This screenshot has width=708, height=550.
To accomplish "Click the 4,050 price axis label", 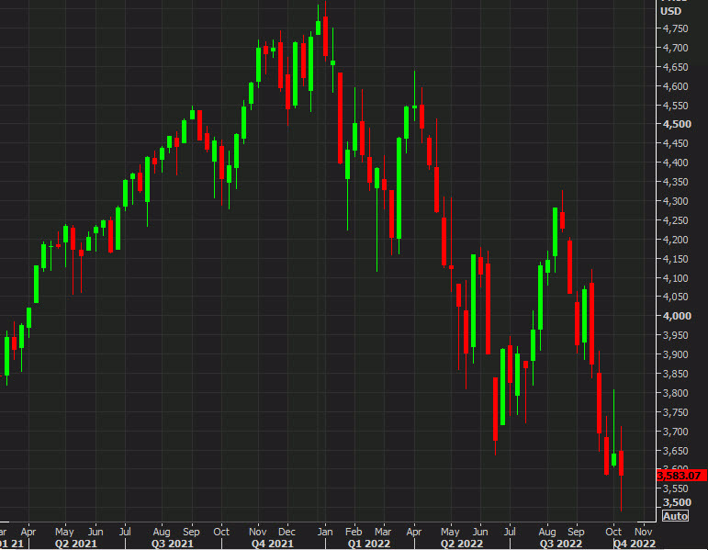I will [x=676, y=297].
